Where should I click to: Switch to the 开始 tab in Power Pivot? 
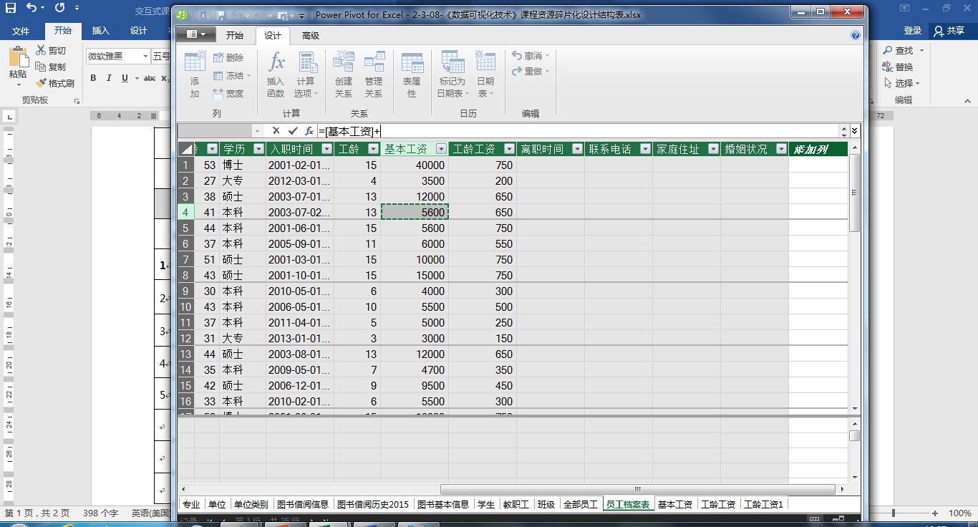coord(234,36)
